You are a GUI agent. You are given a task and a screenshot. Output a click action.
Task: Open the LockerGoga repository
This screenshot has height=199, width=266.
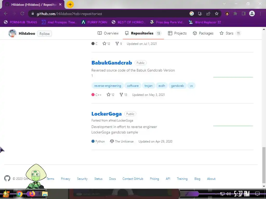107,114
